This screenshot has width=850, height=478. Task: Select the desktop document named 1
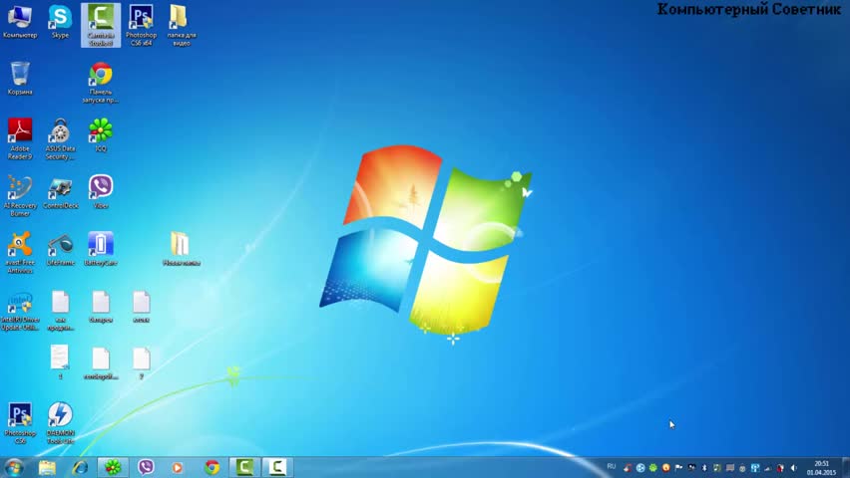(60, 362)
